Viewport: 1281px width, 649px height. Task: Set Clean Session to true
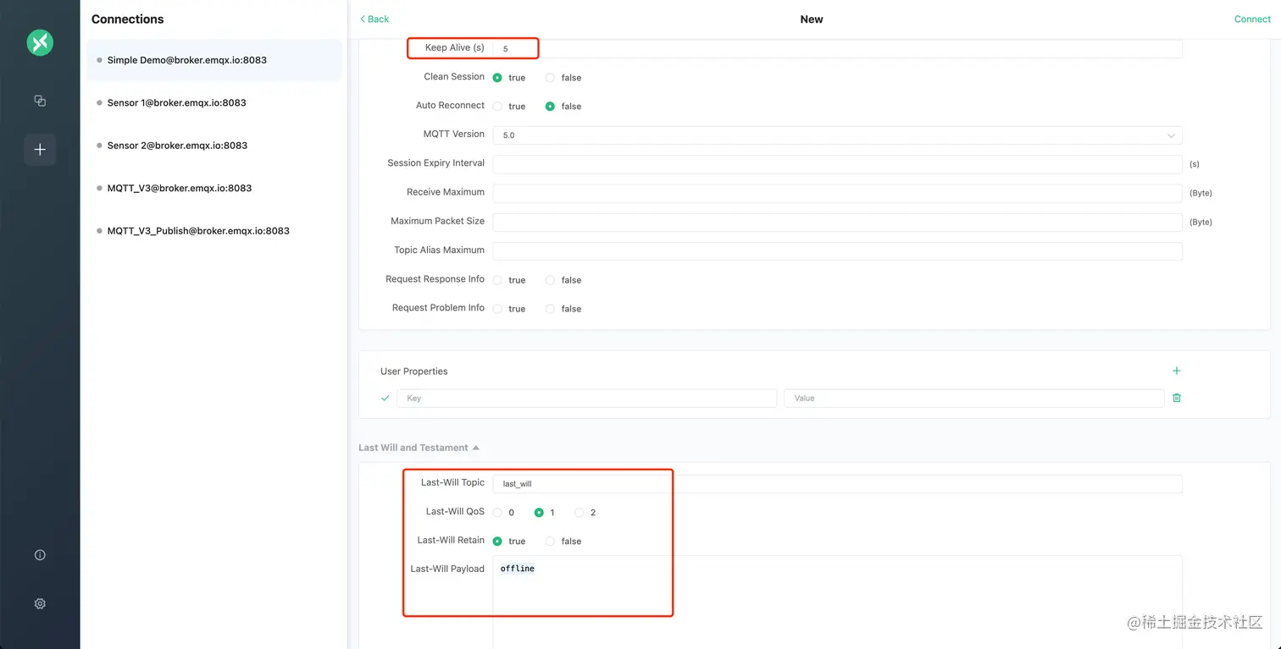tap(497, 78)
